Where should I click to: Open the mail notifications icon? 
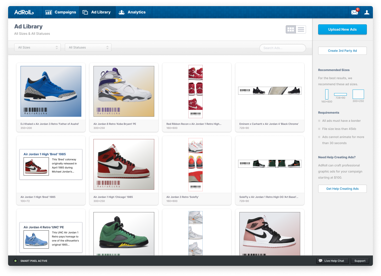355,12
